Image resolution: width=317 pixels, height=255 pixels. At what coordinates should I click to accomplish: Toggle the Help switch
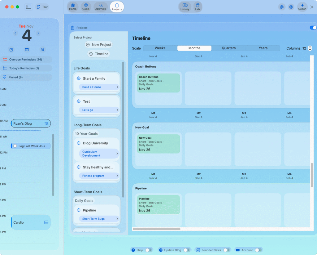[x=149, y=250]
